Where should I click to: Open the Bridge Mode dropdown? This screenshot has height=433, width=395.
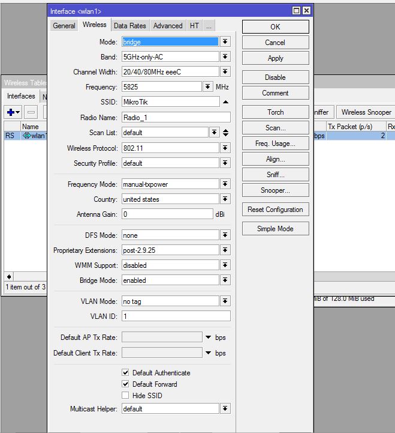tap(225, 280)
